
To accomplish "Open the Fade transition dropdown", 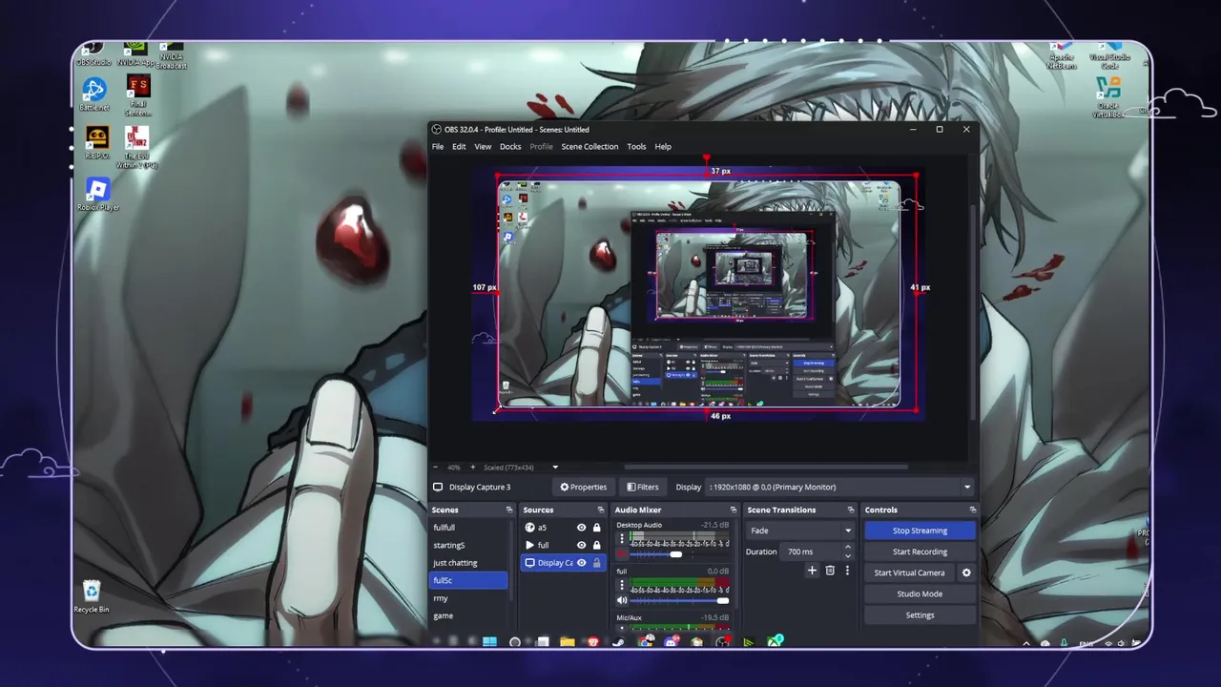I will pos(800,531).
